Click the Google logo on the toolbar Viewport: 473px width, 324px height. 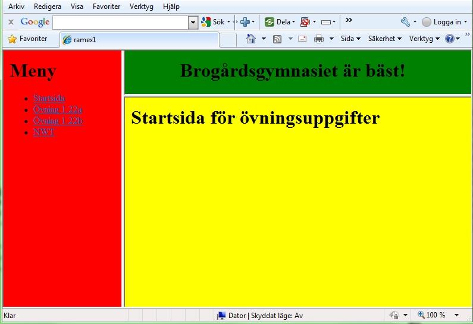(35, 22)
